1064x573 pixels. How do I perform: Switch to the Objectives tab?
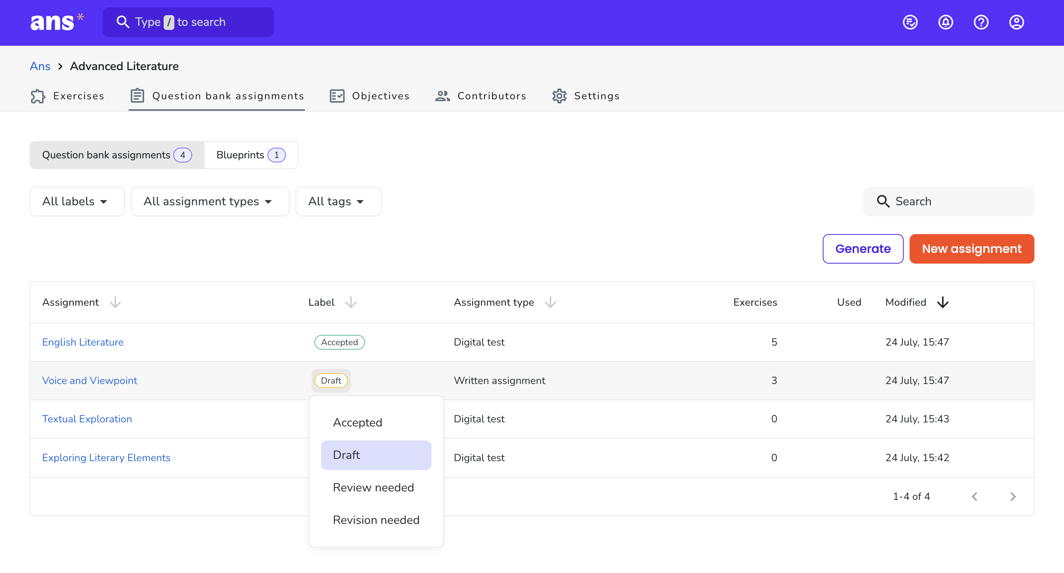point(370,96)
